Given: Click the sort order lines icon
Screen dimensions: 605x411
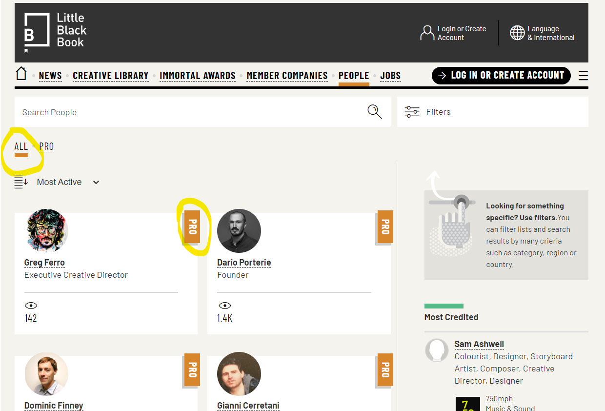Looking at the screenshot, I should (x=21, y=182).
